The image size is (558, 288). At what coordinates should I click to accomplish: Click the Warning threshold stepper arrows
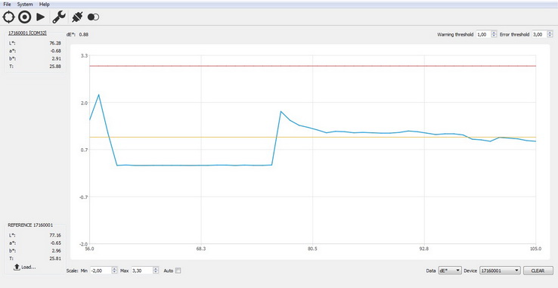point(494,34)
